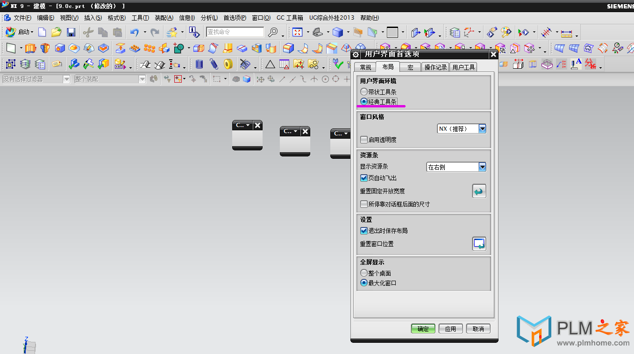Image resolution: width=634 pixels, height=354 pixels.
Task: Click the triangle datum icon
Action: pyautogui.click(x=270, y=64)
